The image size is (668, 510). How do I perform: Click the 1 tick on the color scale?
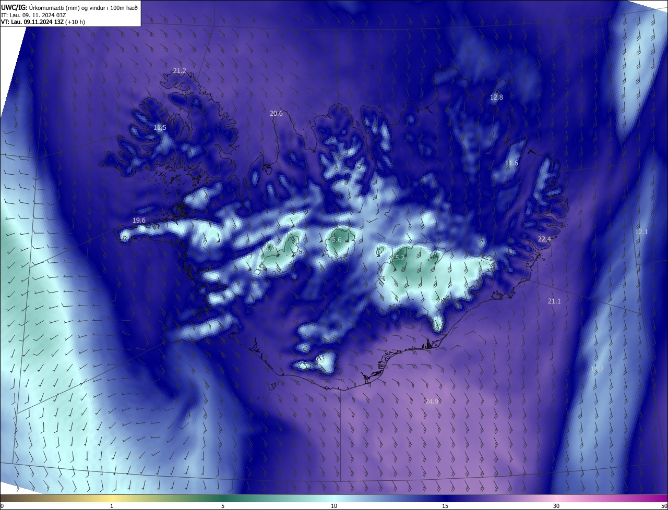coord(112,506)
